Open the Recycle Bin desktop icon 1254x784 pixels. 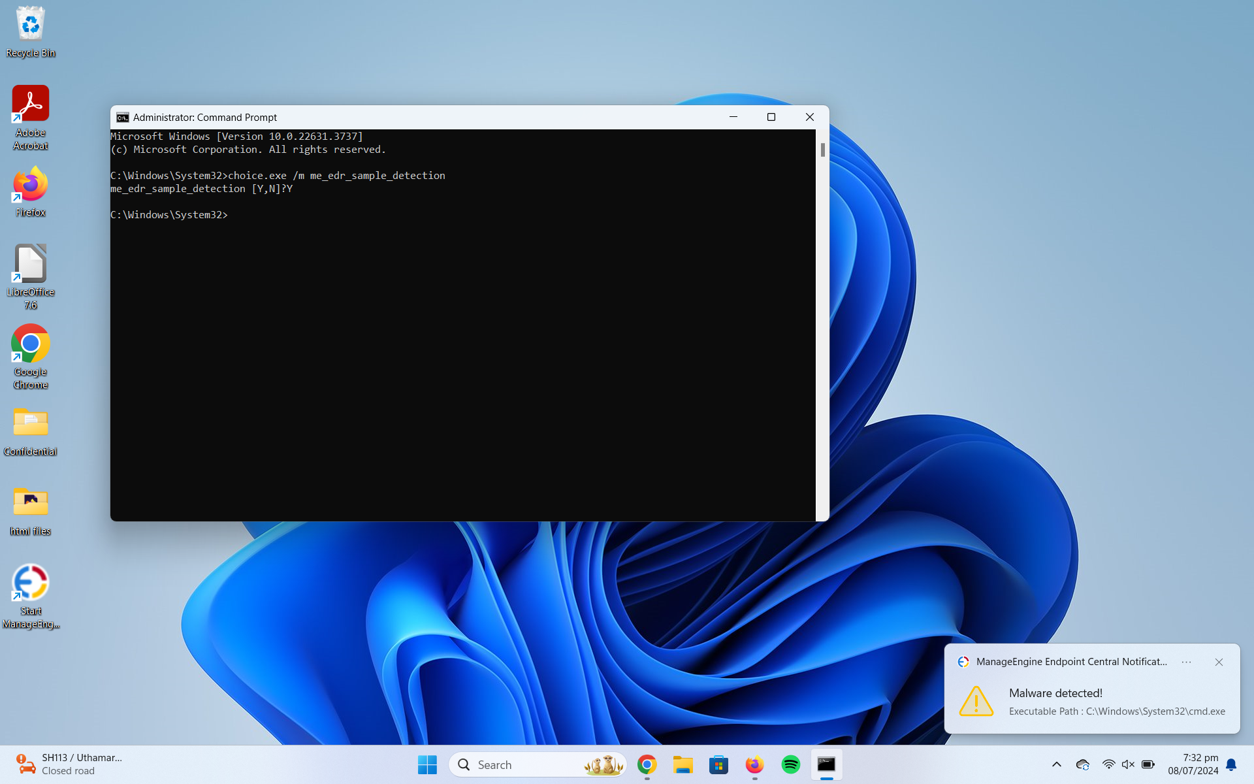pos(30,26)
